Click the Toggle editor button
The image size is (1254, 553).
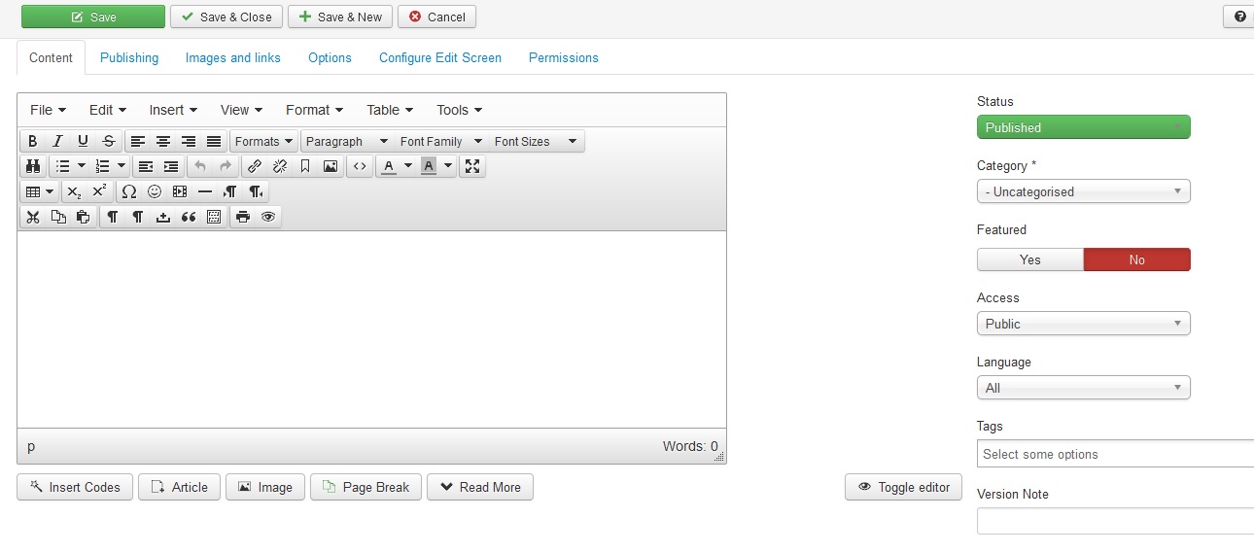pyautogui.click(x=903, y=488)
